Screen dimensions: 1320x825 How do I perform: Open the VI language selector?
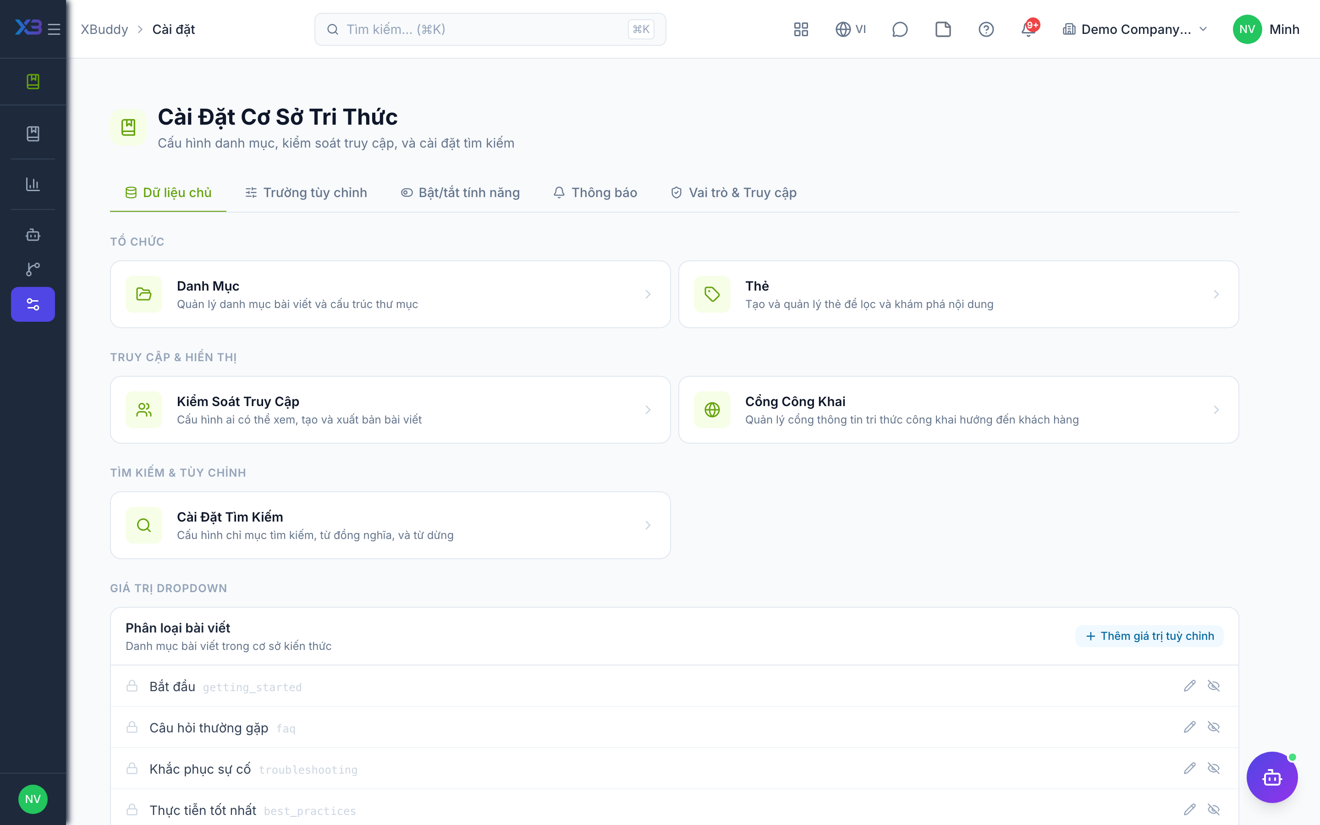(x=851, y=29)
